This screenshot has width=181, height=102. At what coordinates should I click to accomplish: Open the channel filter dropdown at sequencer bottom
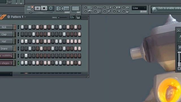[6, 74]
